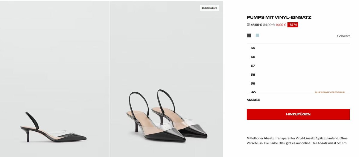359x157 pixels.
Task: Select size 40 with limited availability
Action: click(x=253, y=92)
